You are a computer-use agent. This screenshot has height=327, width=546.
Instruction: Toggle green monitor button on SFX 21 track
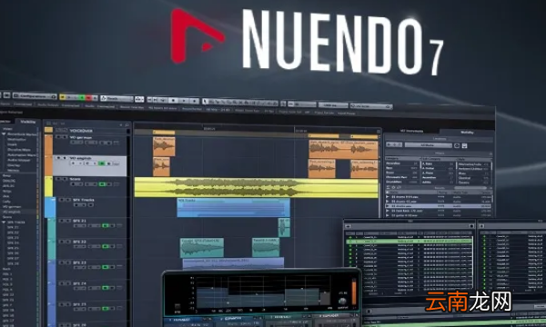point(105,226)
